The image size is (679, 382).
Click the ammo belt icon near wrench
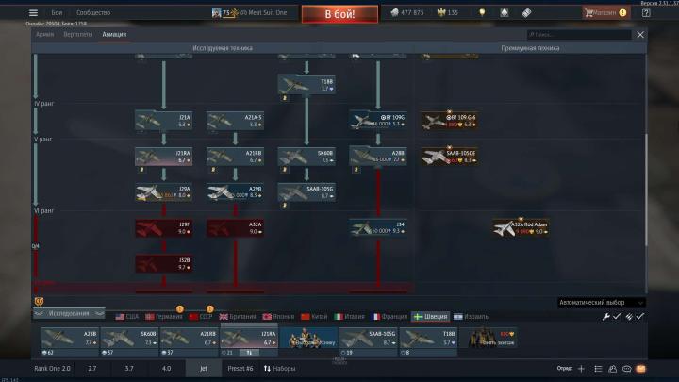coord(629,317)
